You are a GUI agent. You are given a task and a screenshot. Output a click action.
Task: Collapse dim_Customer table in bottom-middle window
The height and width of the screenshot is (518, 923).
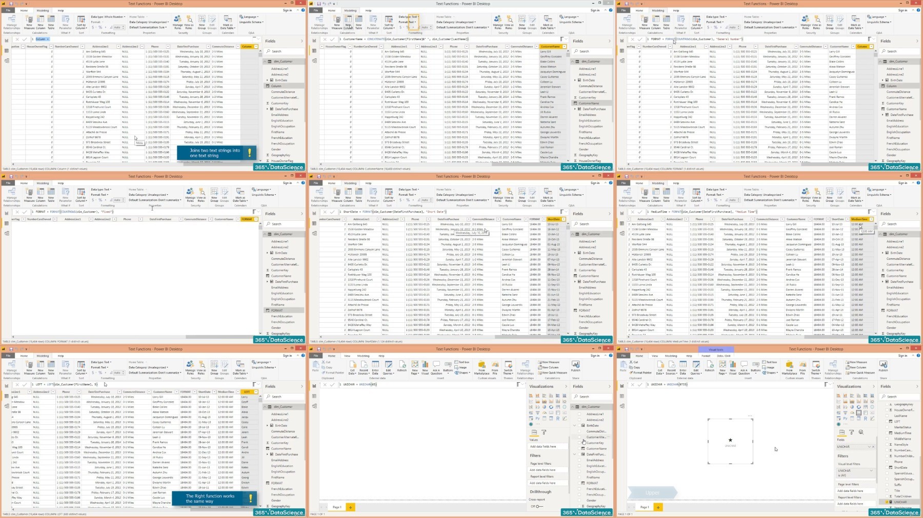[572, 407]
